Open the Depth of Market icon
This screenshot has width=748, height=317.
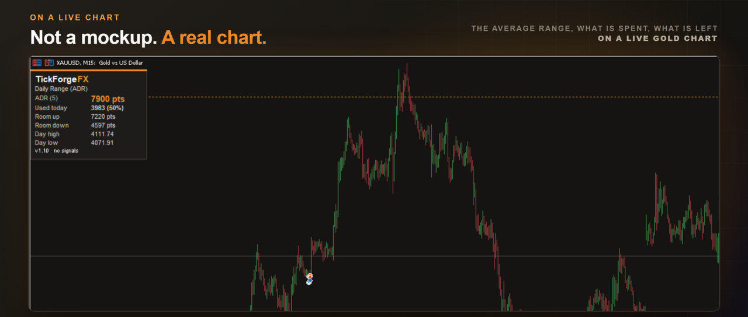[x=49, y=62]
